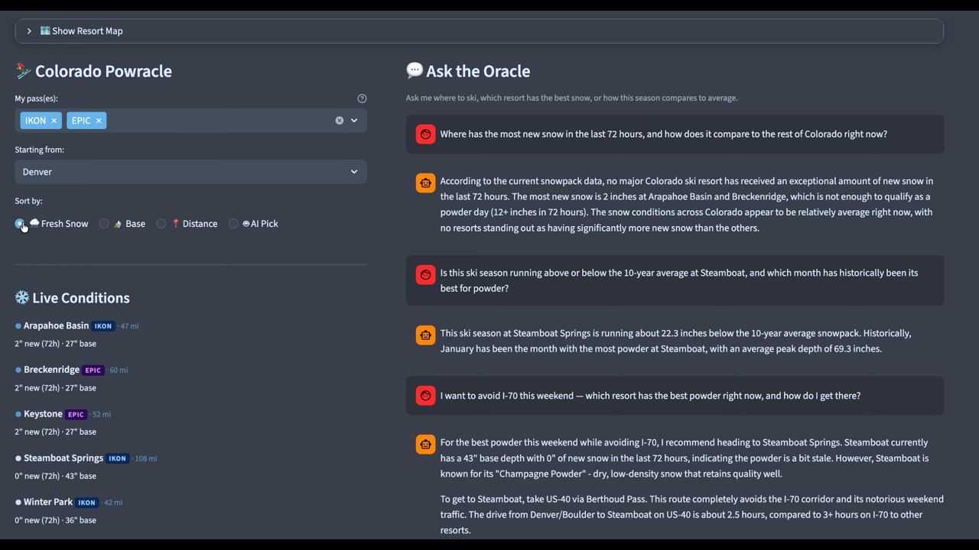Click the Steamboat Springs resort entry

[63, 458]
